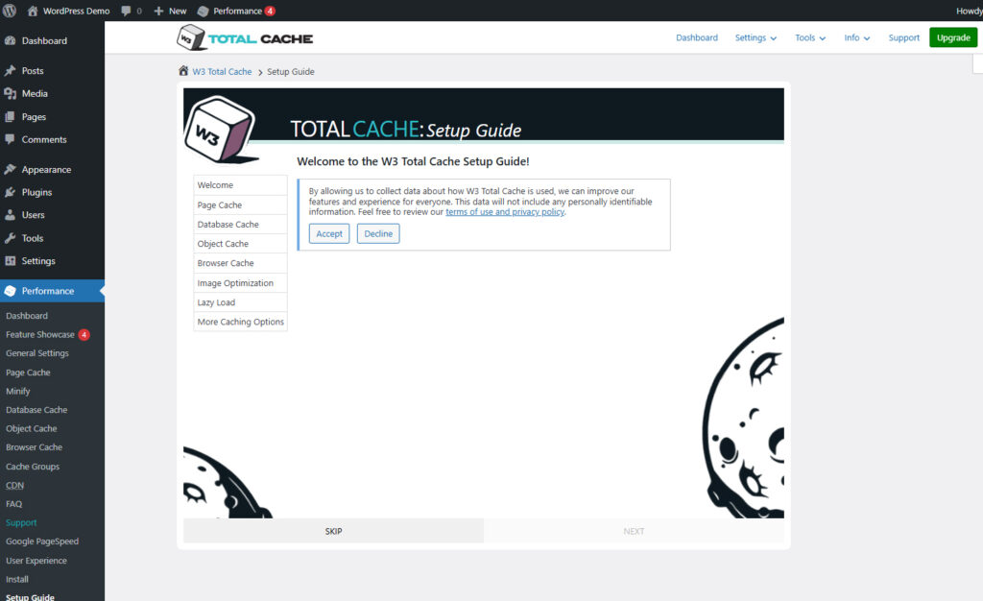983x601 pixels.
Task: Select the More Caching Options step
Action: [241, 322]
